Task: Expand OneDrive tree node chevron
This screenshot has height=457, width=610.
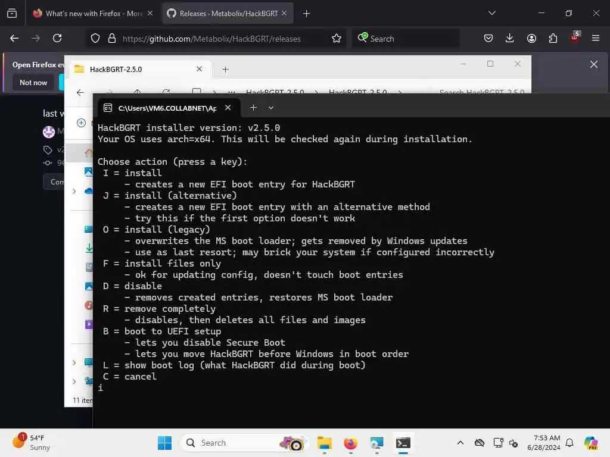Action: 74,191
